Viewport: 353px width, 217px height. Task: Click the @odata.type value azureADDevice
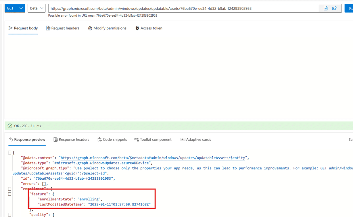click(x=101, y=163)
